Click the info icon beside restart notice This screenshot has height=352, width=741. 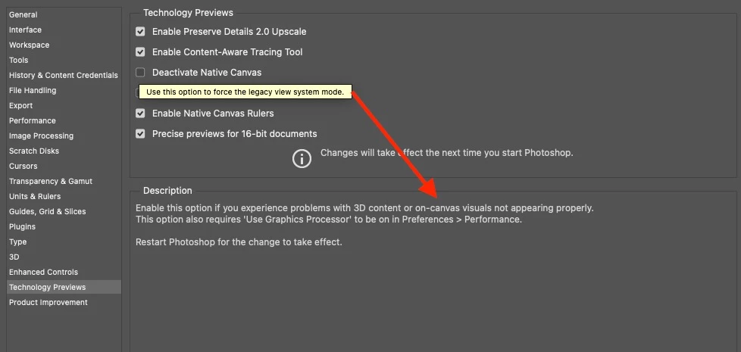click(302, 158)
